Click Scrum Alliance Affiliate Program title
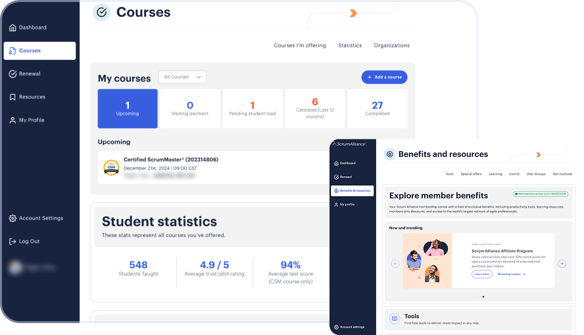Viewport: 584px width, 335px height. [502, 251]
